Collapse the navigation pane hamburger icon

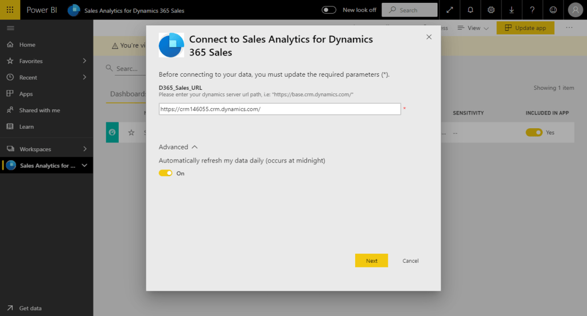(10, 28)
